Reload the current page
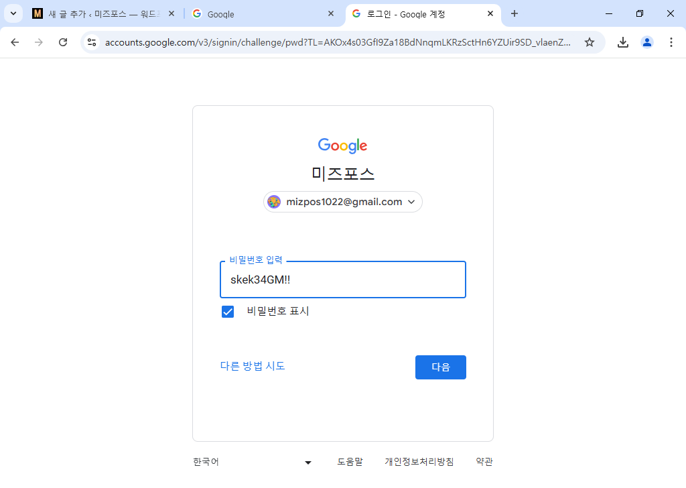This screenshot has height=488, width=686. click(63, 42)
